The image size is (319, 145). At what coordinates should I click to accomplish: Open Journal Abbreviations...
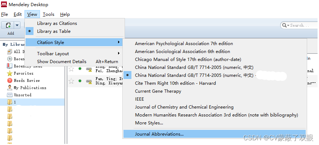(215, 134)
